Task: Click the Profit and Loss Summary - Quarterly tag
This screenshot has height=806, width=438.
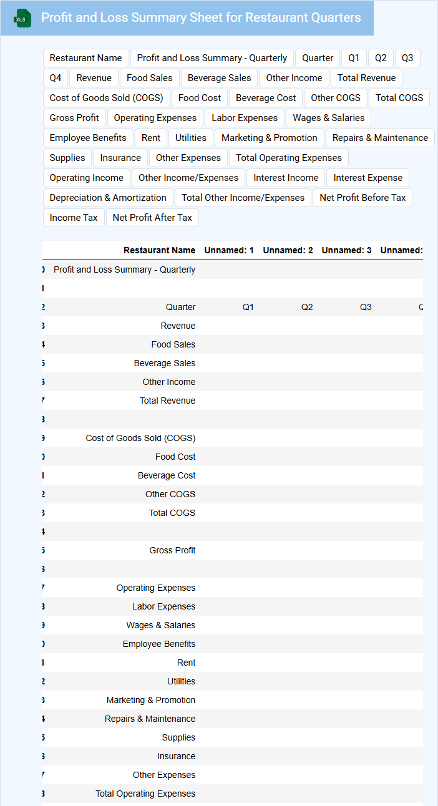Action: pos(212,58)
